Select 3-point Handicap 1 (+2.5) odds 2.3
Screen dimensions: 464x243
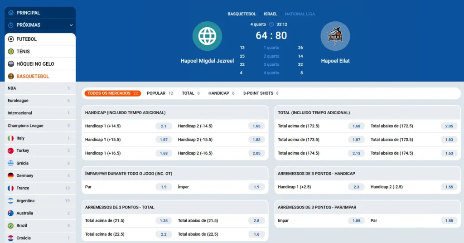click(356, 187)
